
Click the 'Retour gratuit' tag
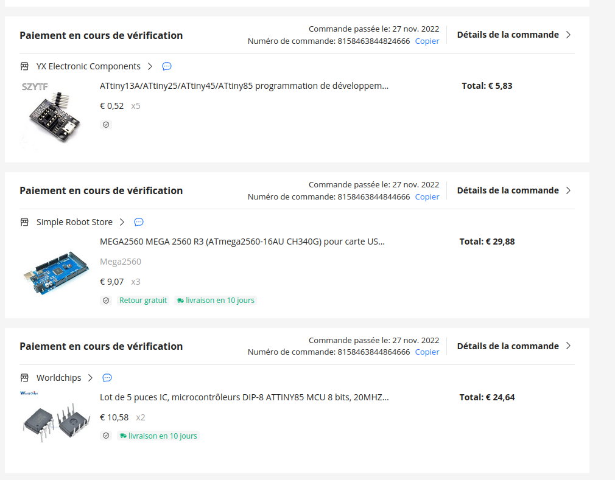tap(143, 301)
